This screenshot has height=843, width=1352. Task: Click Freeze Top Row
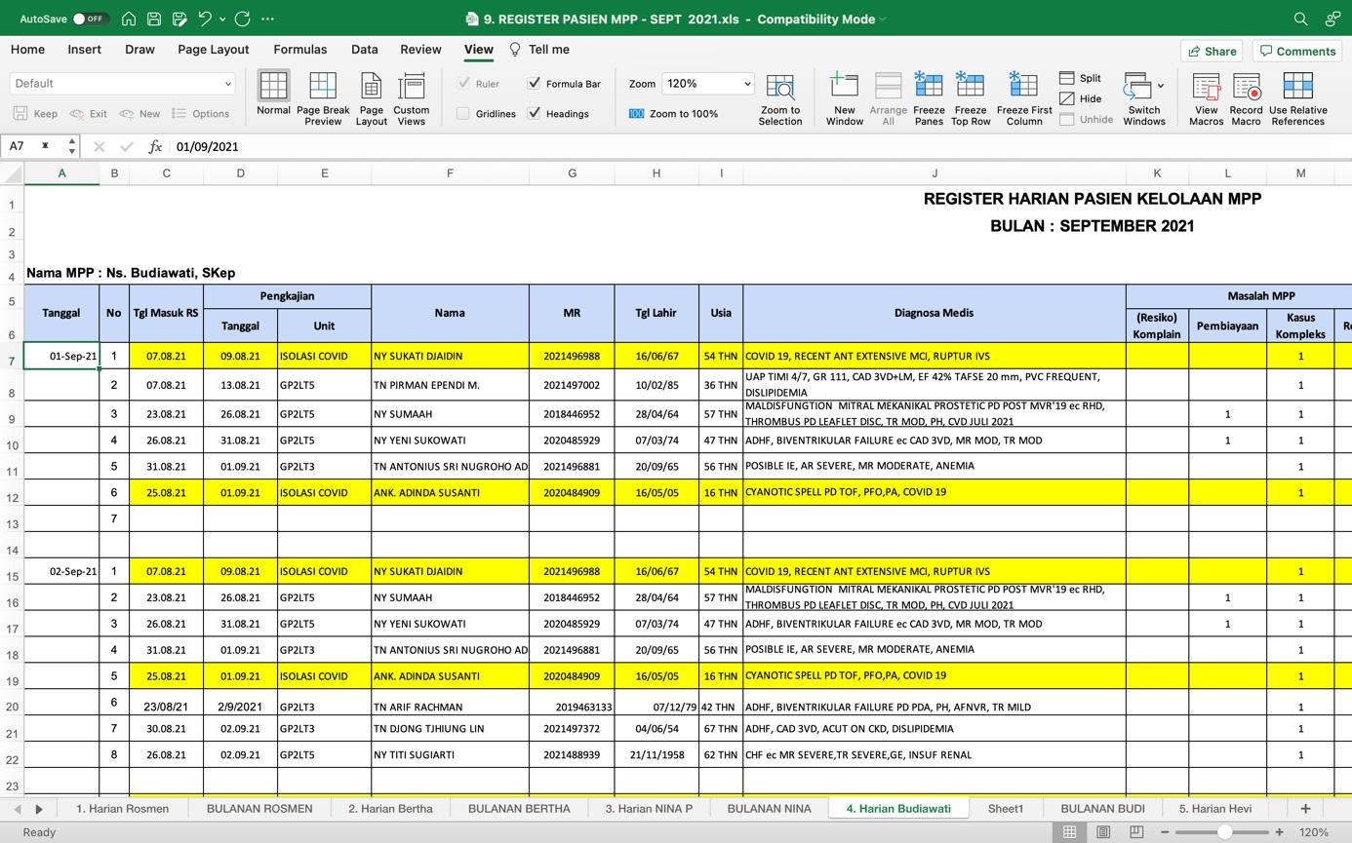pos(971,98)
